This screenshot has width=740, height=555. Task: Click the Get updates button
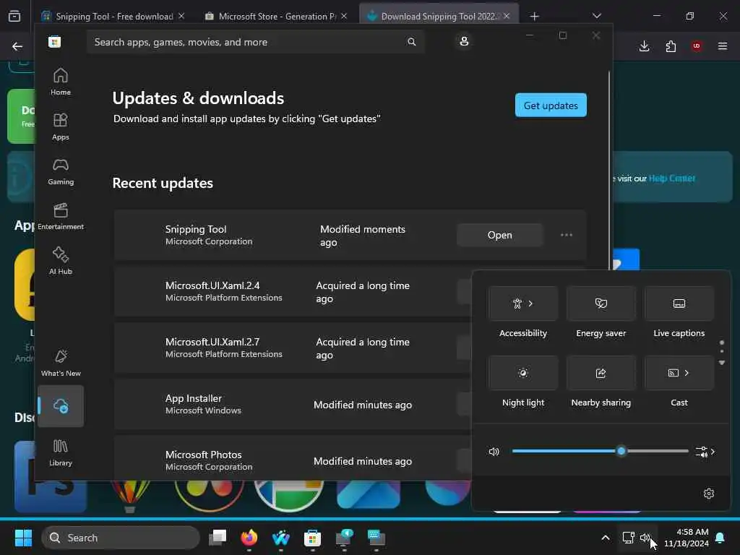click(551, 106)
